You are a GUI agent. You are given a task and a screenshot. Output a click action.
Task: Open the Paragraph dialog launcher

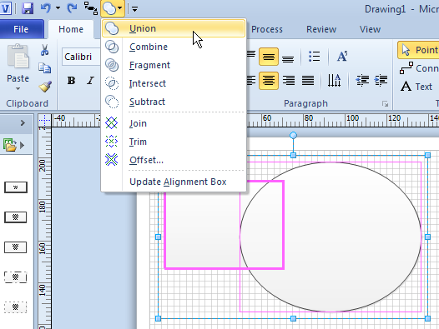pyautogui.click(x=386, y=104)
